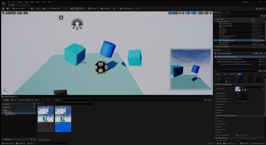This screenshot has width=266, height=145.
Task: Open viewport camera speed setting
Action: point(206,13)
